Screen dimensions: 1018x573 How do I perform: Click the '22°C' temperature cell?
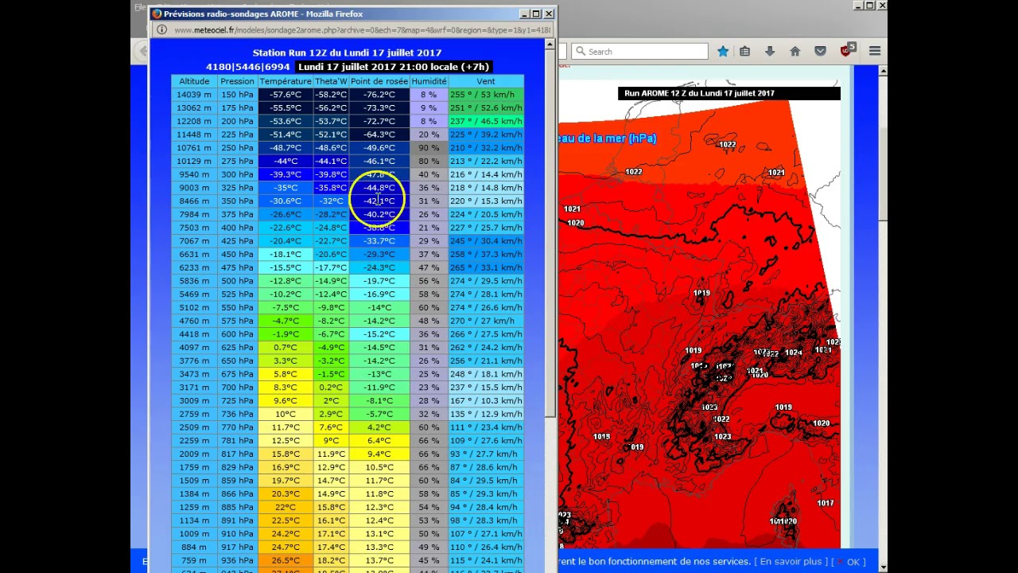pyautogui.click(x=286, y=507)
